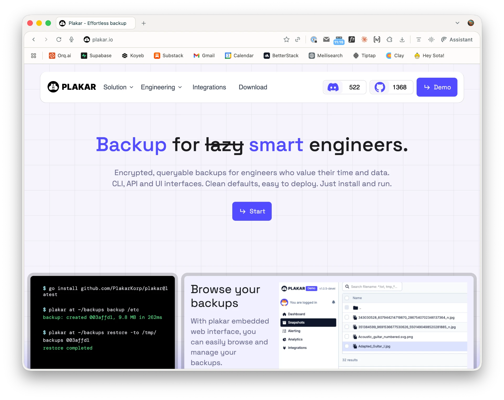Screen dimensions: 504x400
Task: Click the microphone icon beside reload
Action: (71, 40)
